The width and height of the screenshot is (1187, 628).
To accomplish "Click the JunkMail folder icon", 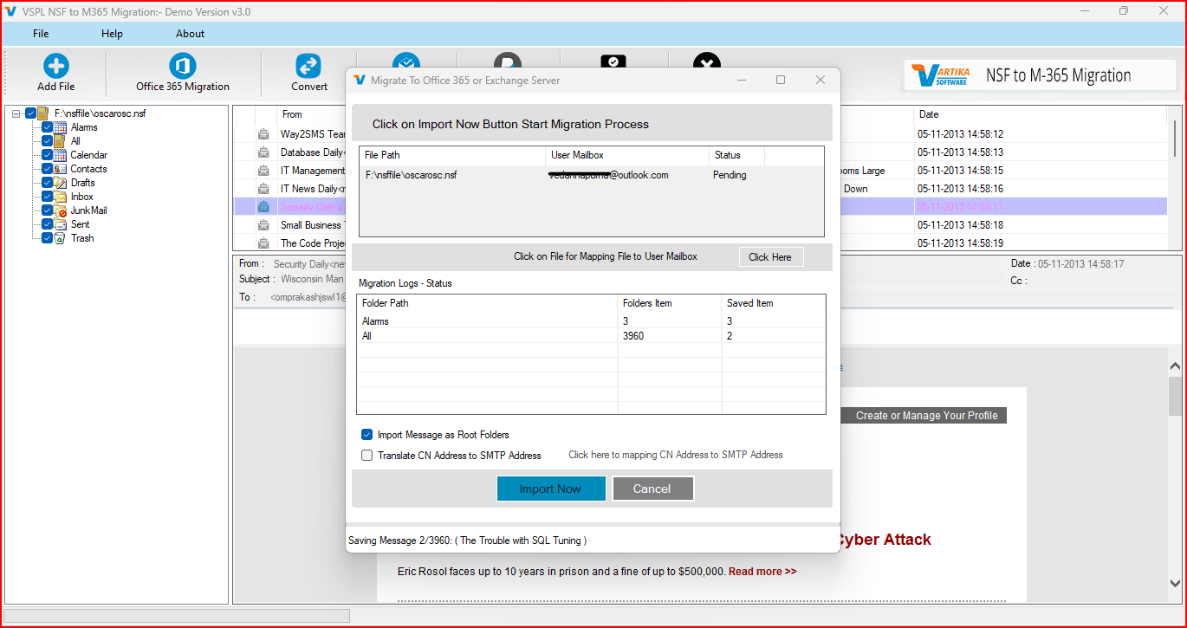I will pyautogui.click(x=61, y=210).
